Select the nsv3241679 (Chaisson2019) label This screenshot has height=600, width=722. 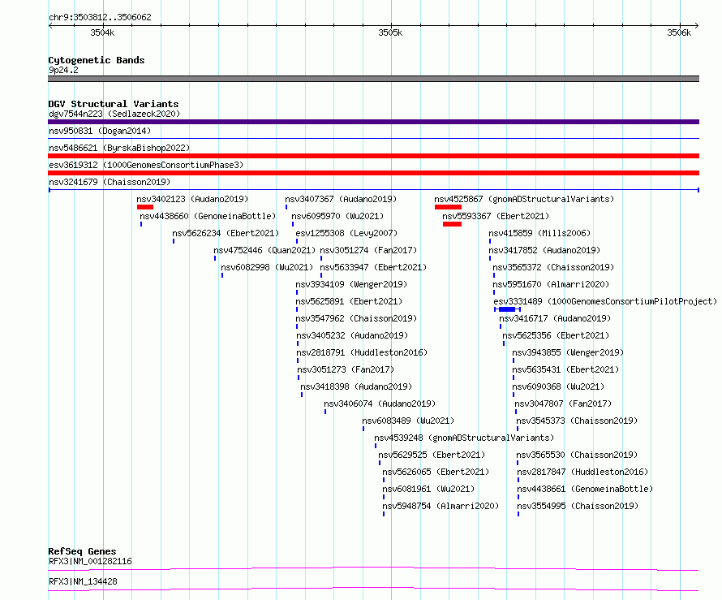(110, 182)
